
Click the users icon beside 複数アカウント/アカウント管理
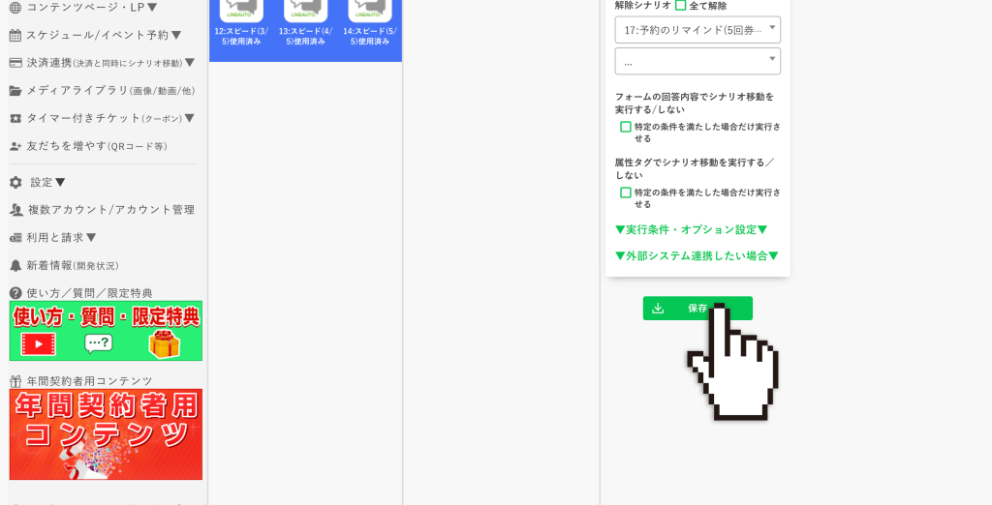15,210
